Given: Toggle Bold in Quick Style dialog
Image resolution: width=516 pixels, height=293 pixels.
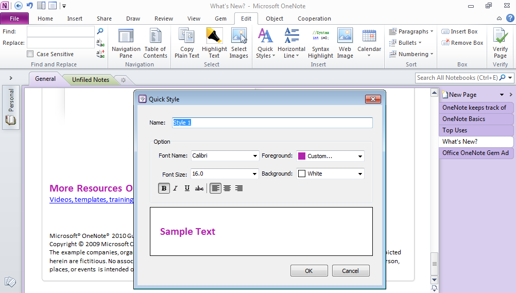Looking at the screenshot, I should click(x=164, y=188).
